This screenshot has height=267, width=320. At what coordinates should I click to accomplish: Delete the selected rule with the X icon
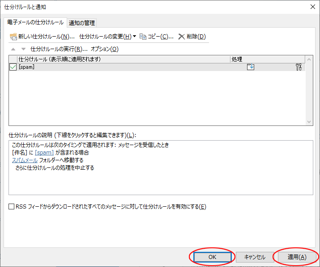[x=181, y=37]
